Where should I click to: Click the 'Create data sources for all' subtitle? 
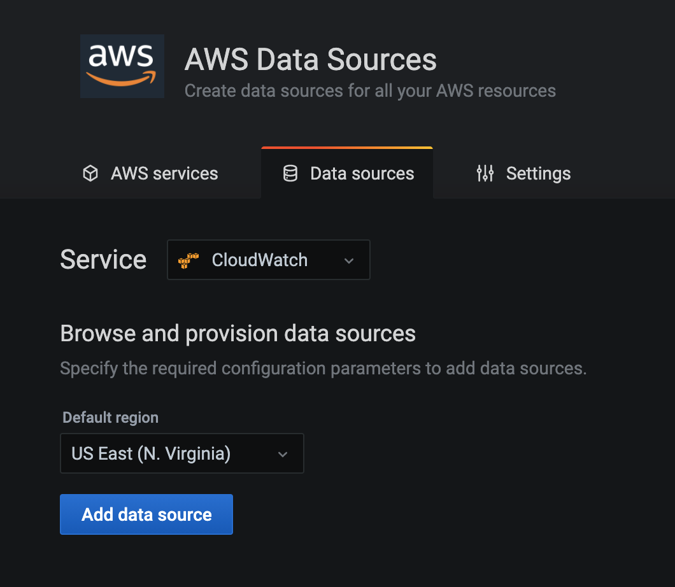(369, 91)
